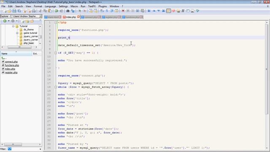The width and height of the screenshot is (270, 152).
Task: Toggle Synchronize vertical scrolling icon
Action: [91, 11]
